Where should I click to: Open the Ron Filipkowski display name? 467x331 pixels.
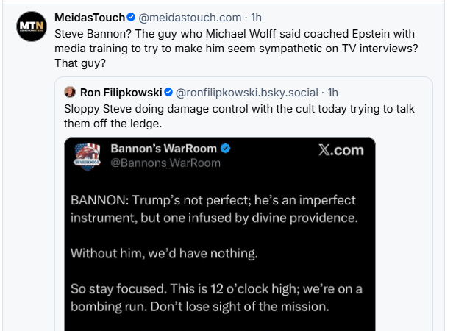pyautogui.click(x=121, y=93)
